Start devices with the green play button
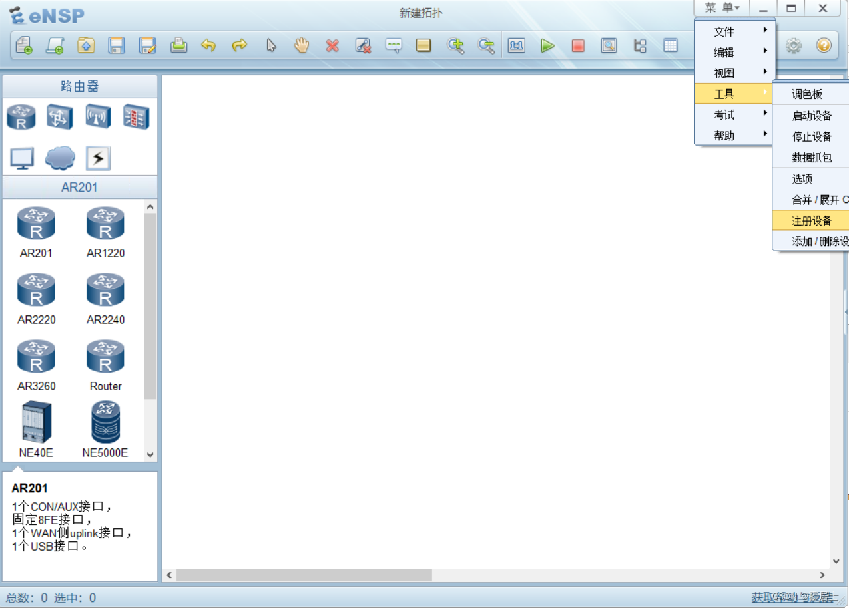Viewport: 849px width, 608px height. pos(547,45)
